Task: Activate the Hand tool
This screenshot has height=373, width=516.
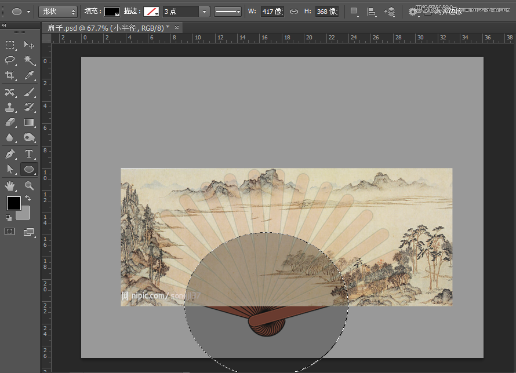Action: pyautogui.click(x=10, y=186)
